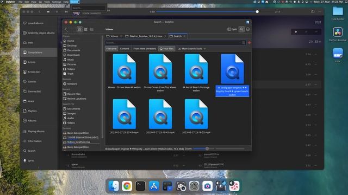Open System Settings gear in the dock

(194, 186)
